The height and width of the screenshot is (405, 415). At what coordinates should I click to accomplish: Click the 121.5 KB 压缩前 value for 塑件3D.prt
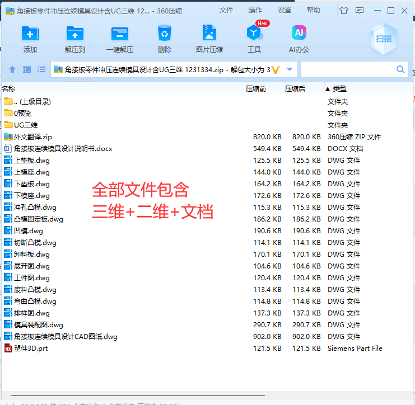click(267, 349)
